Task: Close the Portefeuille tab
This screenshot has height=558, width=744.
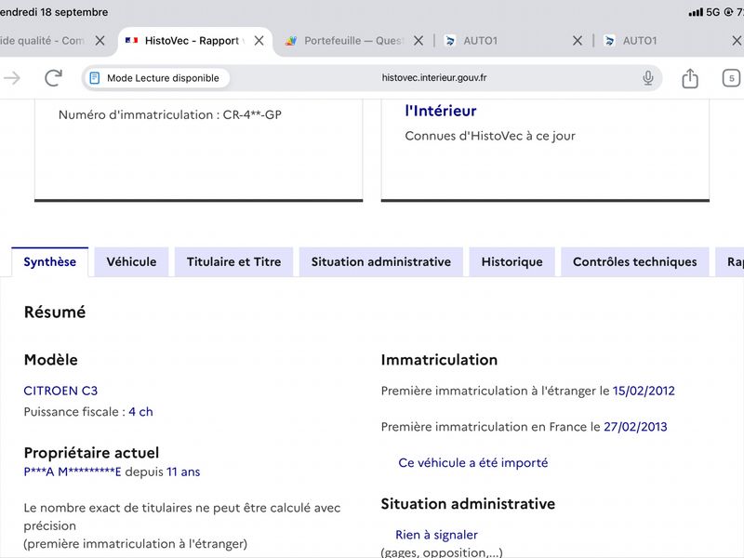Action: pos(418,41)
